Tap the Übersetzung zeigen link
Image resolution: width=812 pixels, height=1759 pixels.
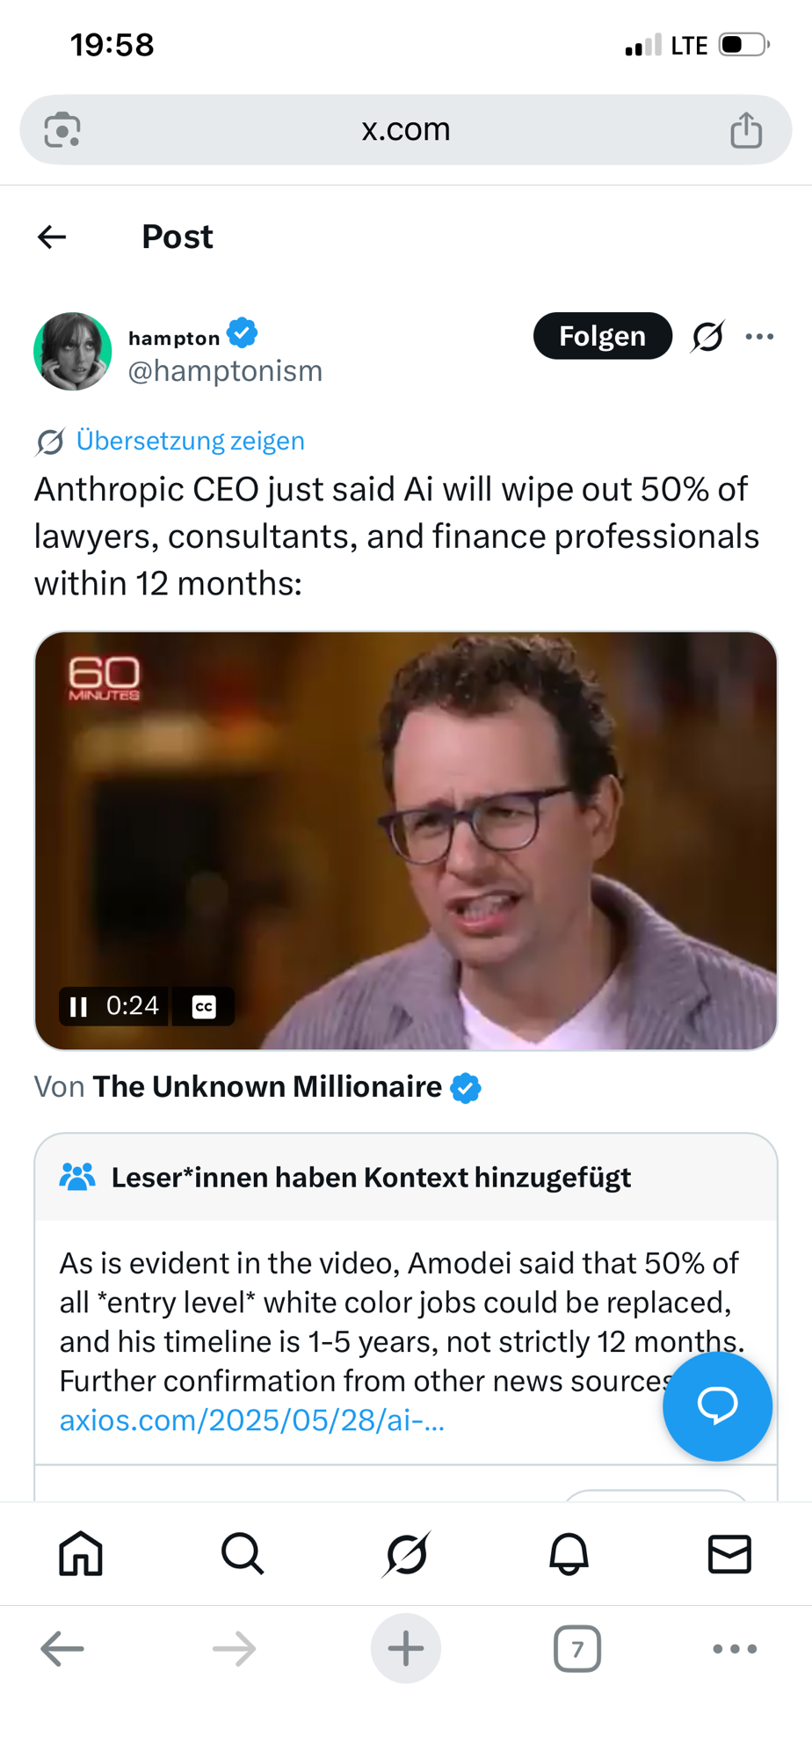(x=190, y=441)
